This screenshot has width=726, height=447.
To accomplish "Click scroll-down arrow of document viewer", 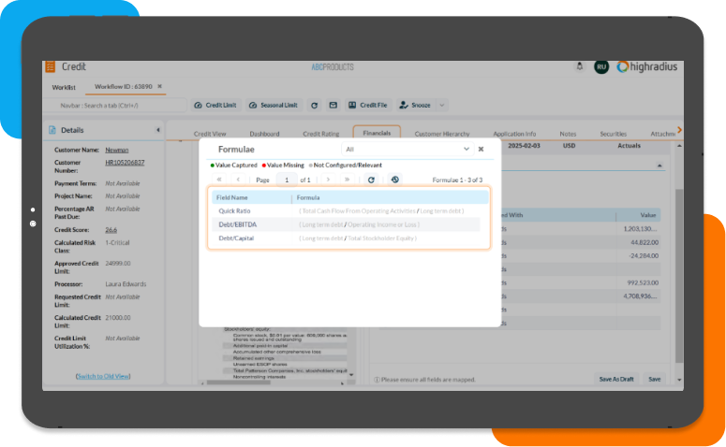I will coord(351,374).
